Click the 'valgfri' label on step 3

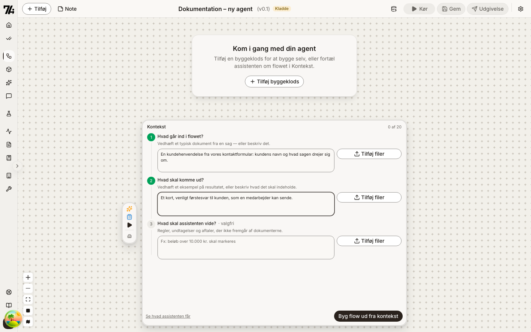pyautogui.click(x=228, y=224)
